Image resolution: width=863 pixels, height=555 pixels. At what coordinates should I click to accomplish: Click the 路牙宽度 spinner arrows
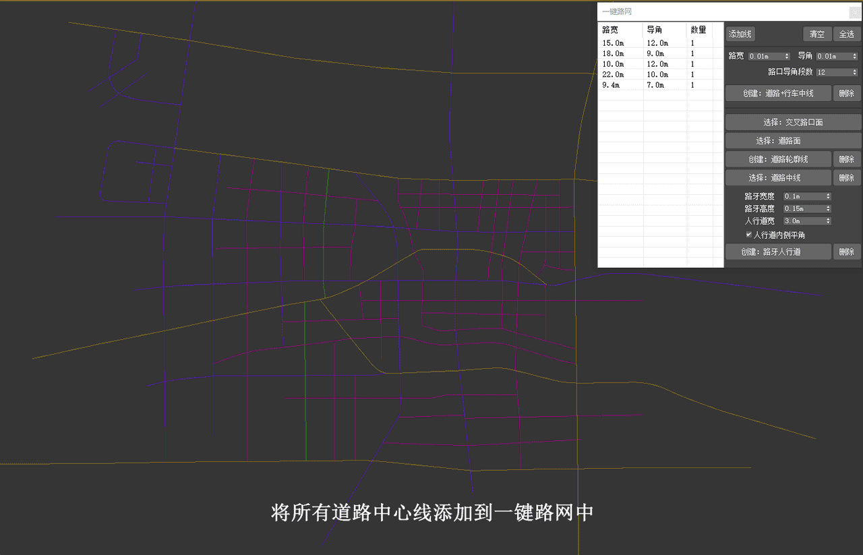click(x=829, y=196)
